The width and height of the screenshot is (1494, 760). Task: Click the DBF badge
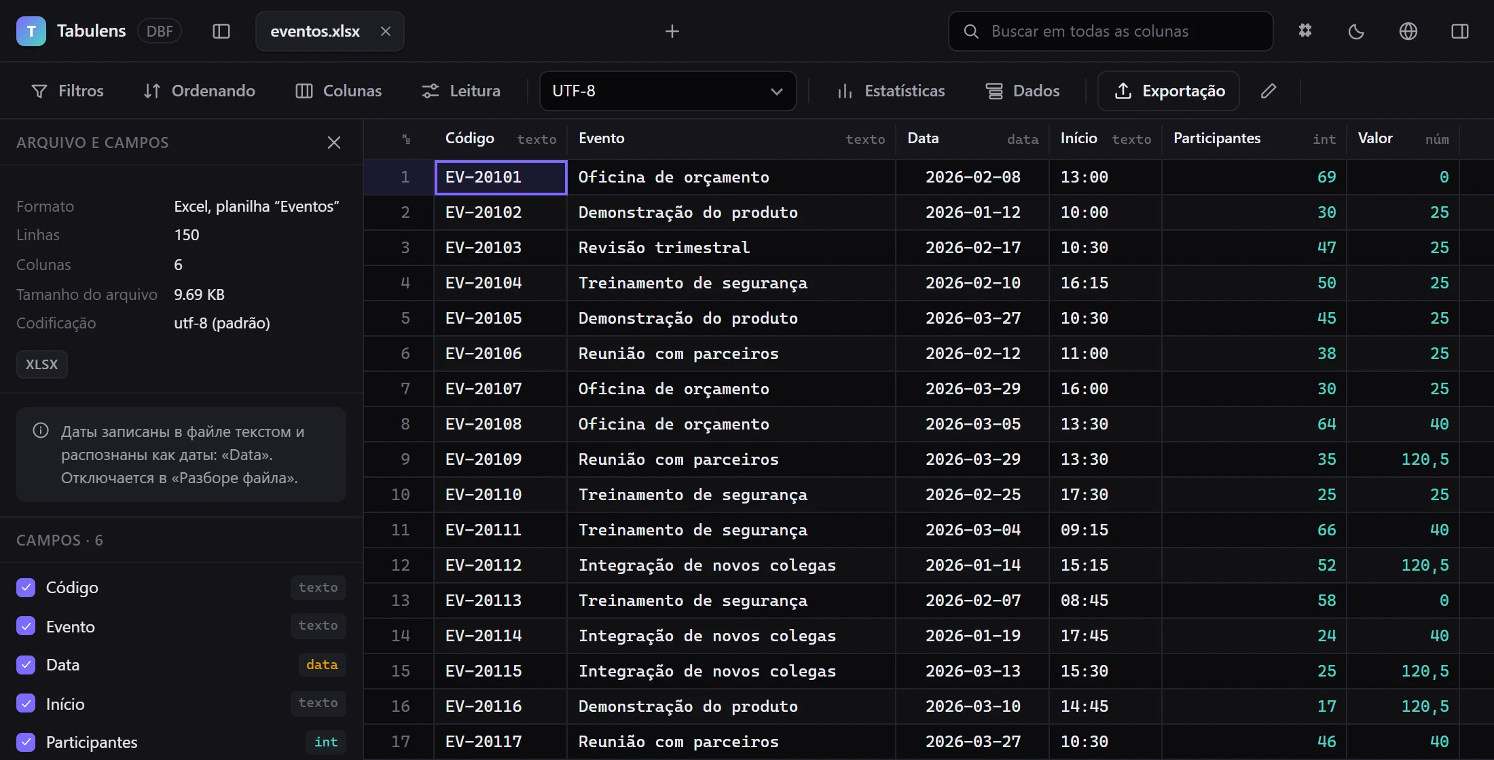160,31
